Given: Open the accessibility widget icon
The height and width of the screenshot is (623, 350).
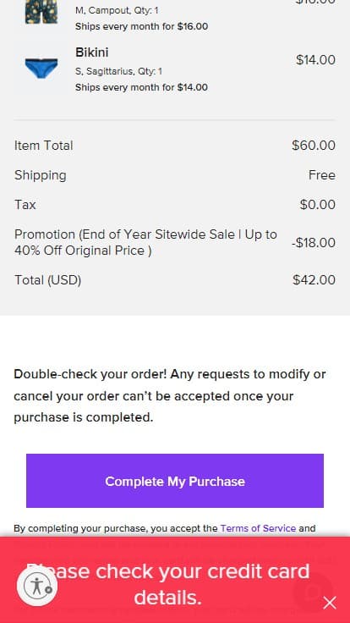Looking at the screenshot, I should [37, 586].
